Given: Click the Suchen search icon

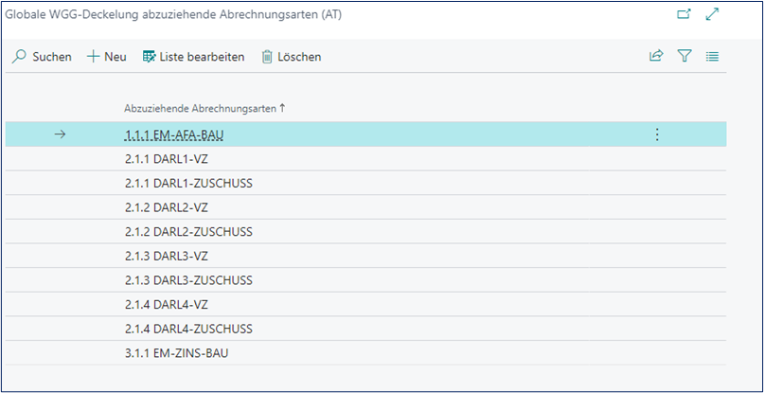Looking at the screenshot, I should [x=19, y=57].
